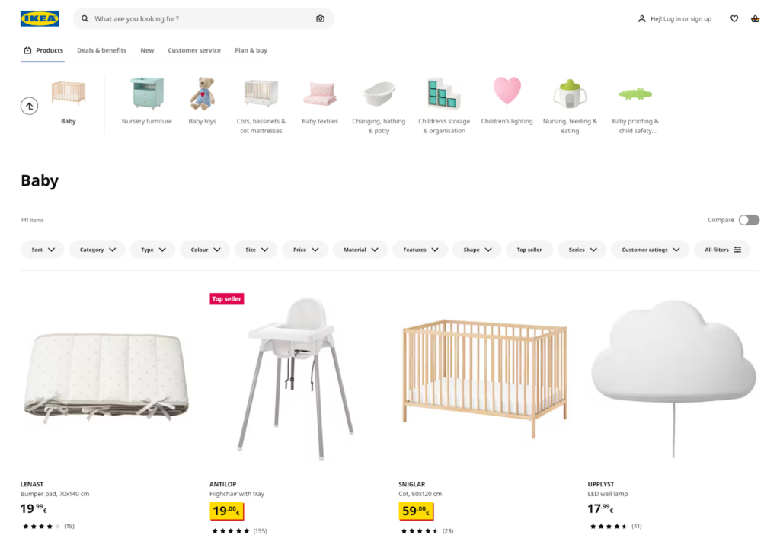Open Children's lighting heart lamp icon
Screen dimensions: 780x535
[507, 92]
